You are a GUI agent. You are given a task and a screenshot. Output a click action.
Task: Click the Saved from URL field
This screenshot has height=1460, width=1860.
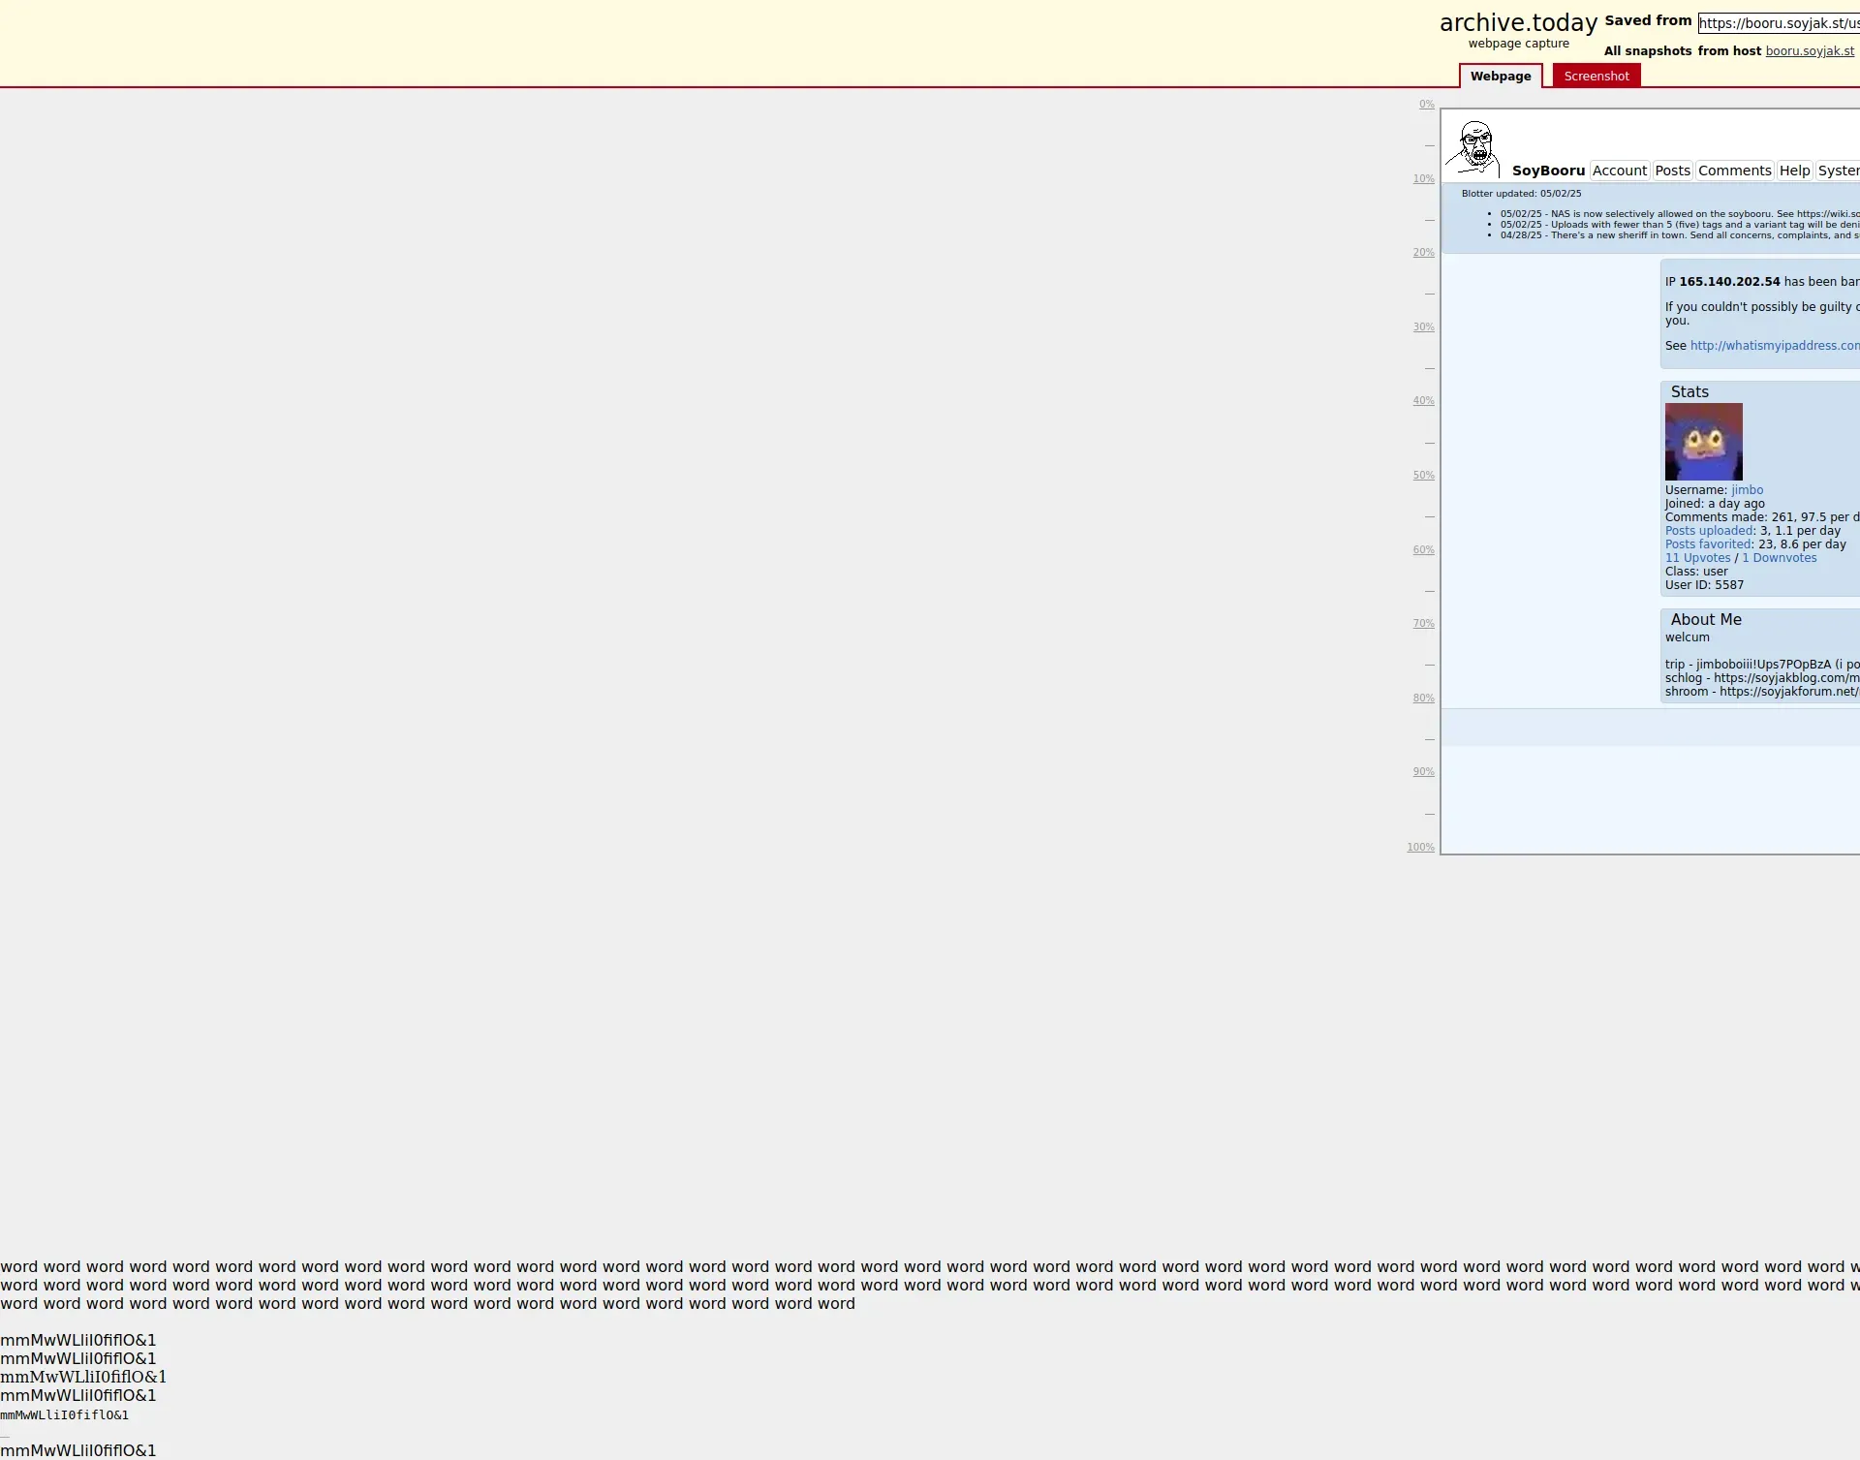point(1778,23)
